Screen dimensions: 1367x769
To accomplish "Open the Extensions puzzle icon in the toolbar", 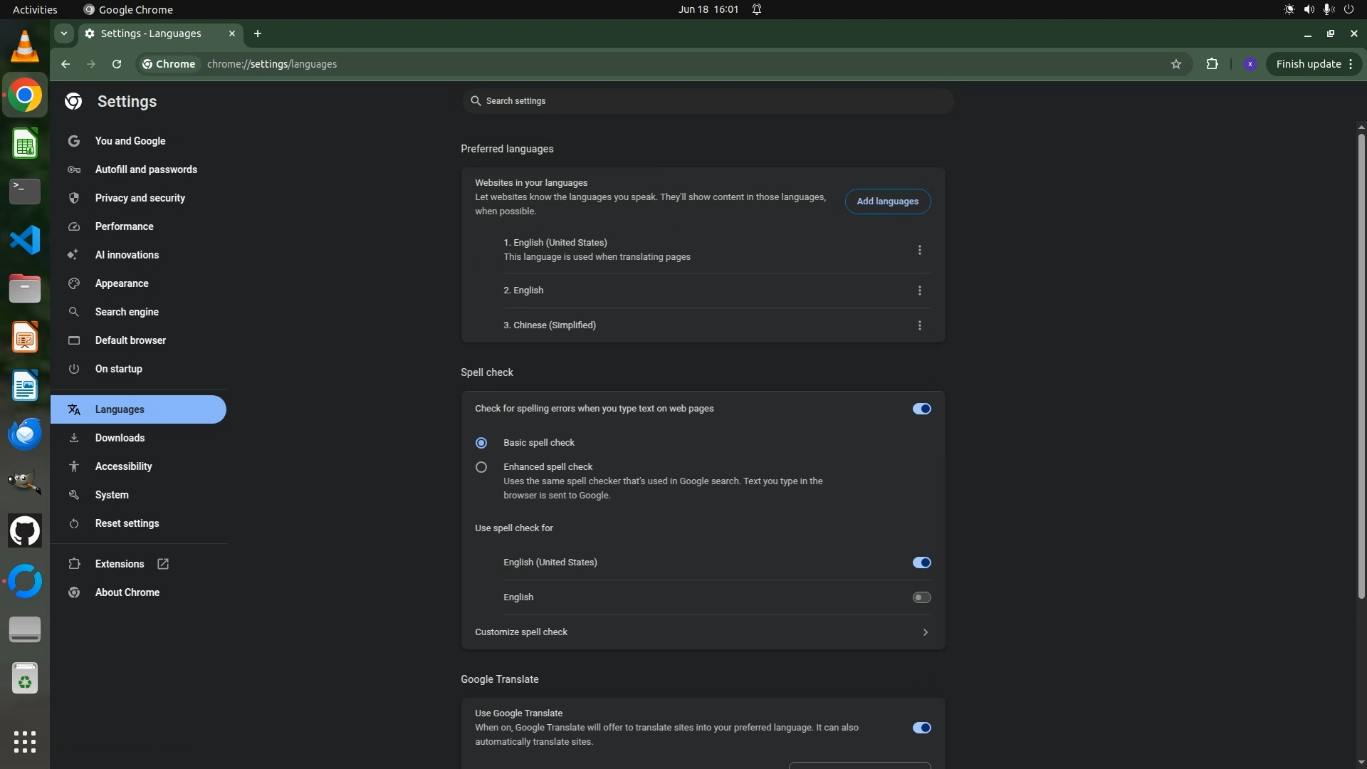I will tap(1212, 64).
